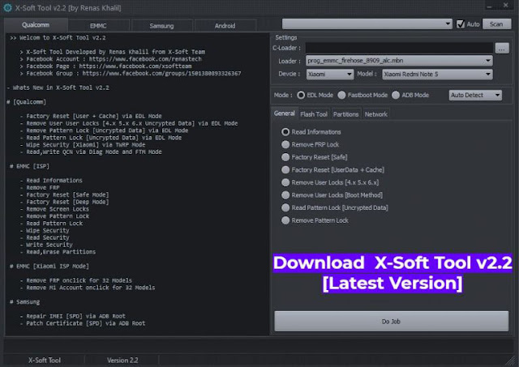Viewport: 519px width, 367px height.
Task: Click the 'Remove Screen Locks' log line
Action: coord(54,209)
